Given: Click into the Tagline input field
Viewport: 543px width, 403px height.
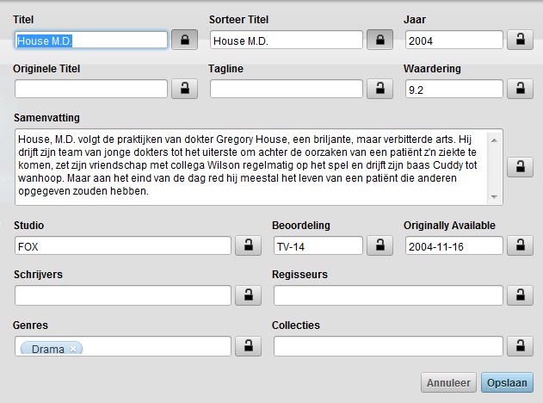Looking at the screenshot, I should point(286,88).
